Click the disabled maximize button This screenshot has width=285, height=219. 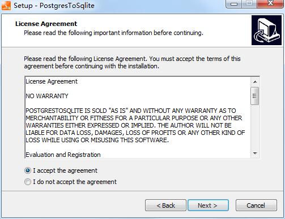coord(249,4)
